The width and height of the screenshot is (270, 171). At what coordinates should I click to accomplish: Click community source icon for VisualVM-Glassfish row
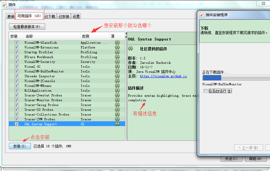117,43
